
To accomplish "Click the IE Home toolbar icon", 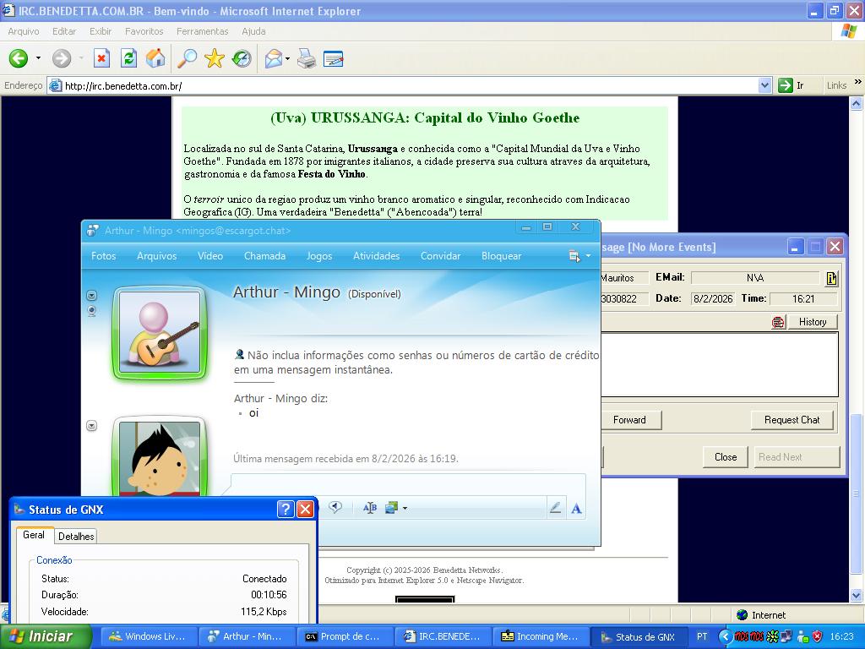I will (x=155, y=58).
